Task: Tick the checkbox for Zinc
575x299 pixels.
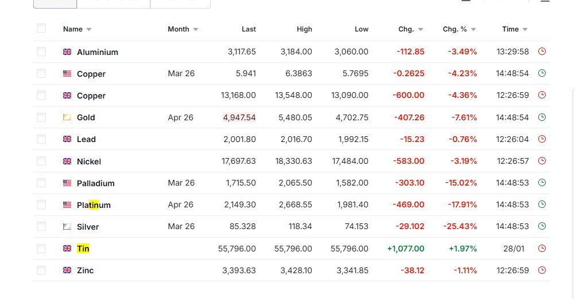Action: tap(41, 270)
